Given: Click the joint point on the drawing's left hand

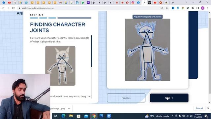Looking at the screenshot, I should (132, 52).
